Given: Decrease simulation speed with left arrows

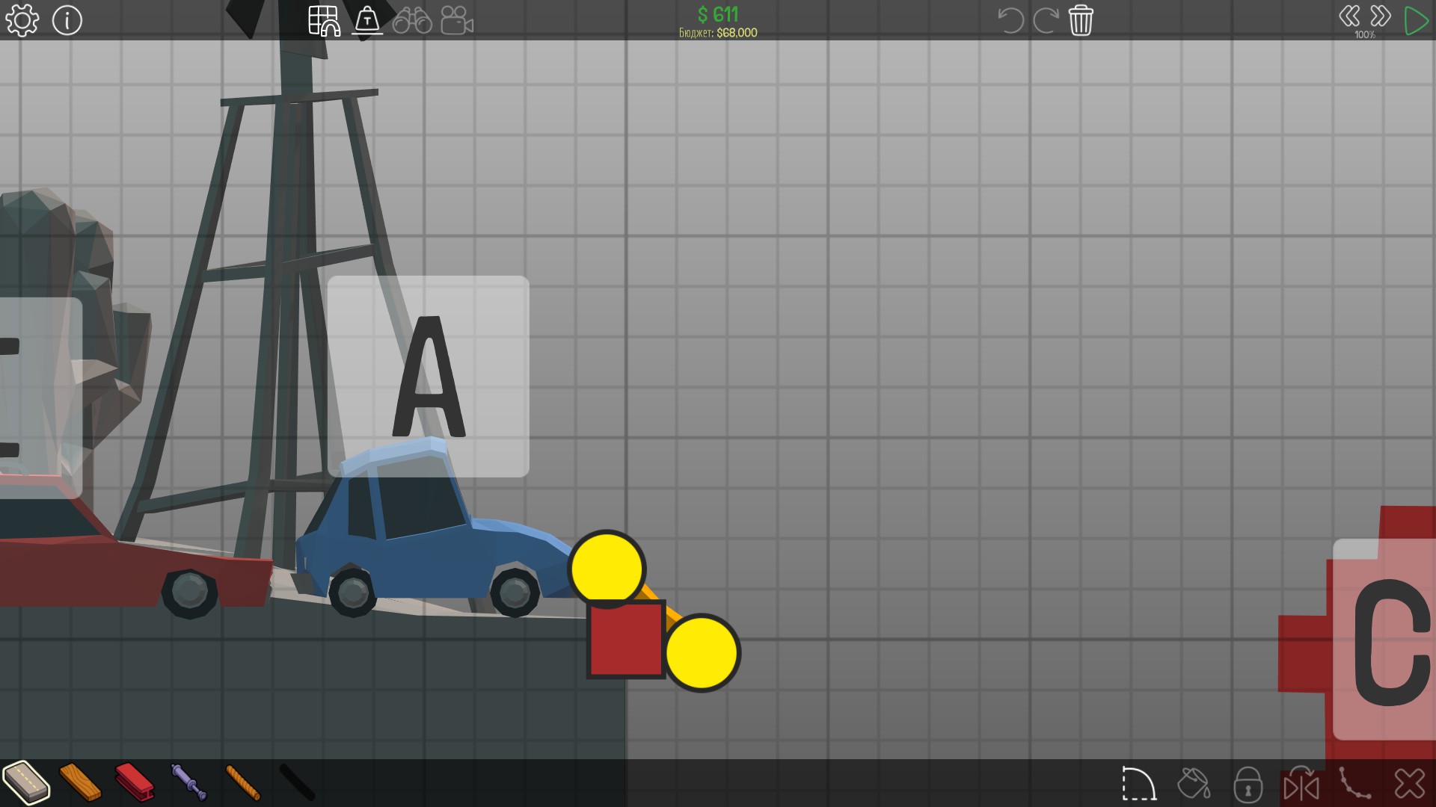Looking at the screenshot, I should 1349,16.
